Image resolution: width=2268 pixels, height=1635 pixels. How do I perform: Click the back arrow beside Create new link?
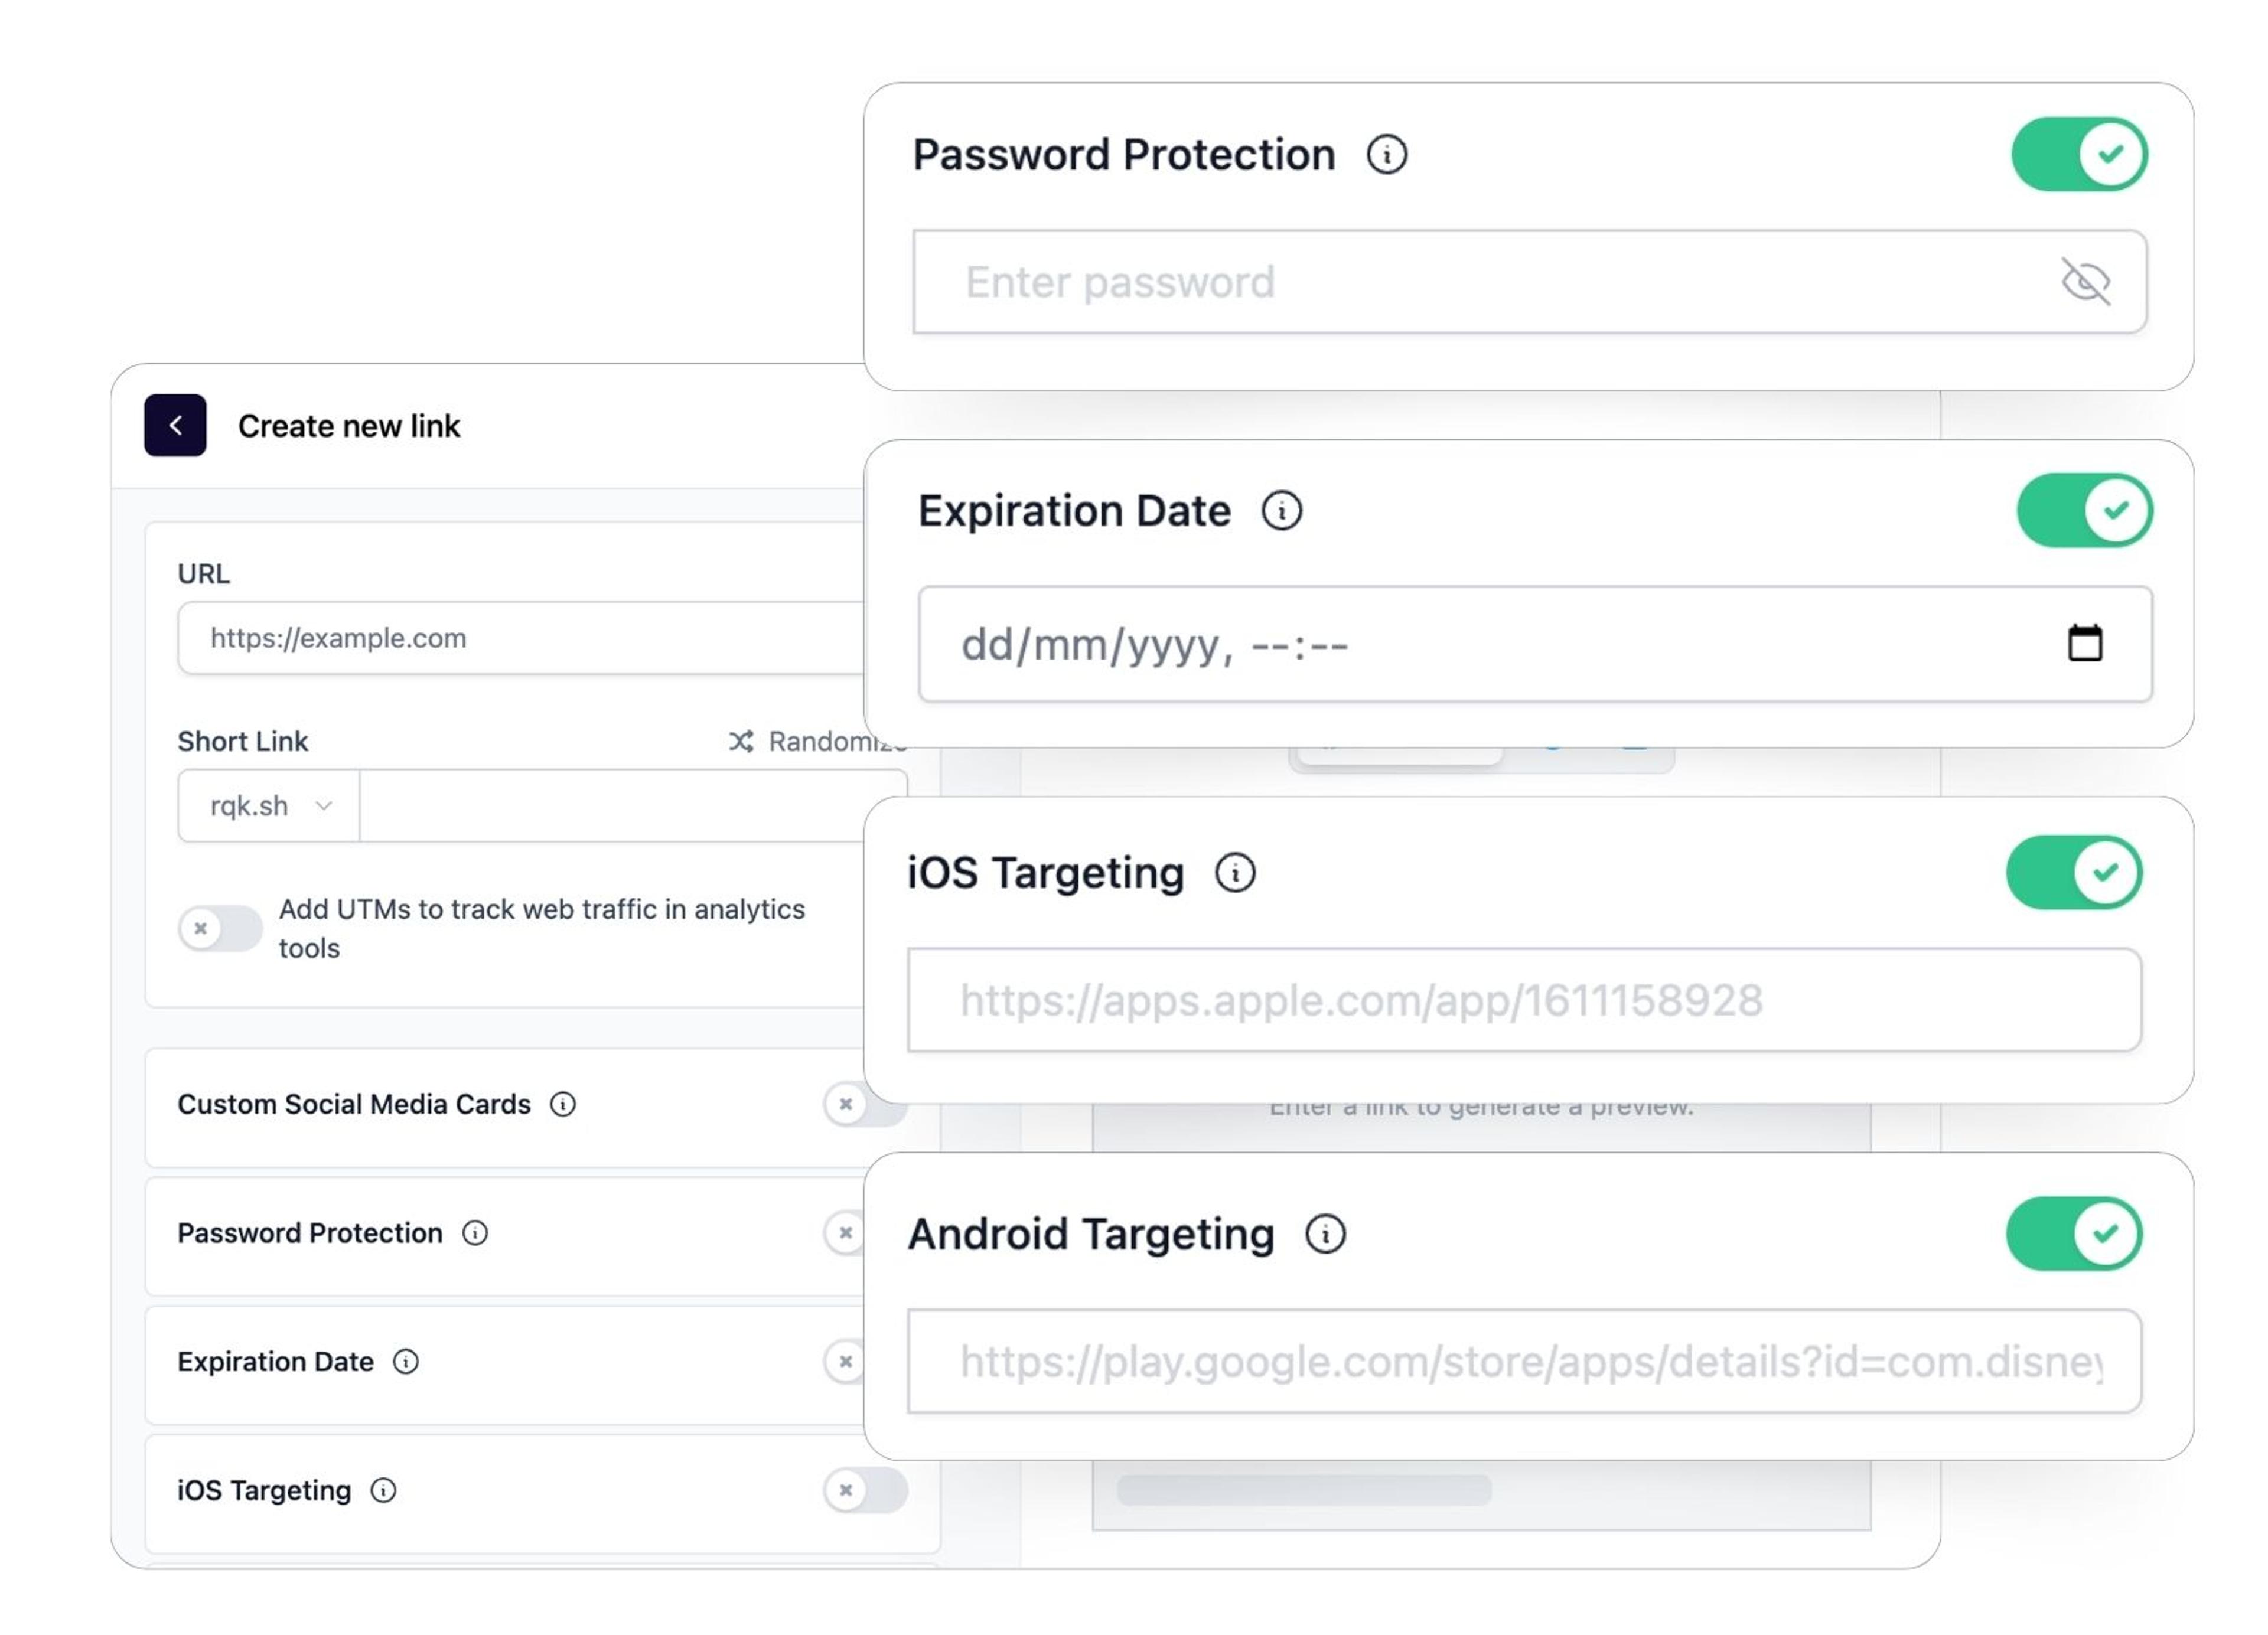(x=175, y=426)
